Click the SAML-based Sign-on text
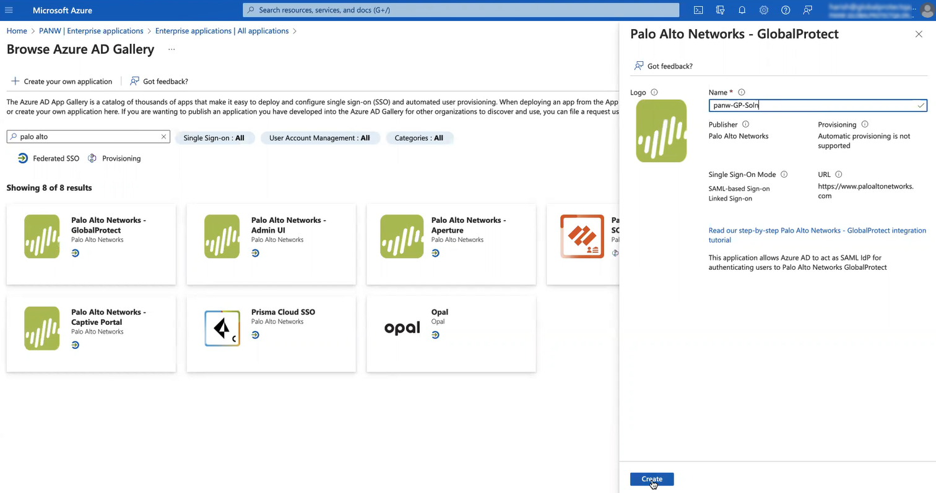This screenshot has height=493, width=936. point(739,189)
